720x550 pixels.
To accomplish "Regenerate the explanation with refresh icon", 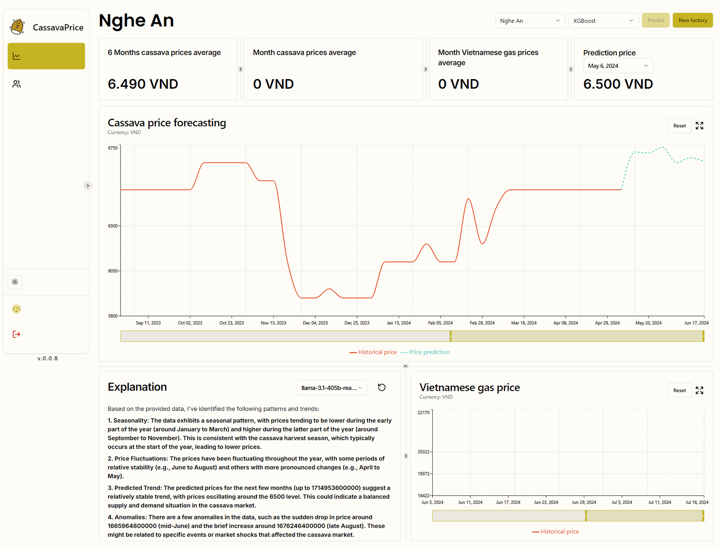I will pyautogui.click(x=382, y=388).
